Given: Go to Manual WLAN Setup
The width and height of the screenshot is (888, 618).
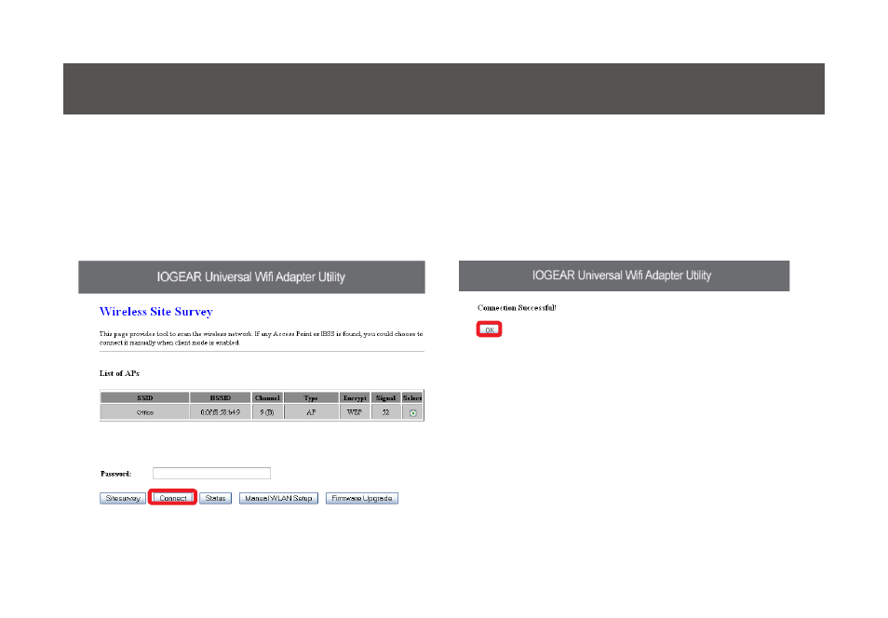Looking at the screenshot, I should coord(278,499).
